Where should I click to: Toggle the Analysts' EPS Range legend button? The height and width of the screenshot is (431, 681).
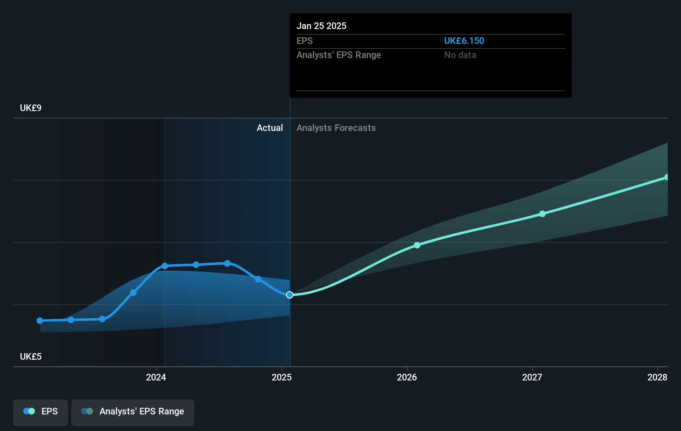pos(133,412)
